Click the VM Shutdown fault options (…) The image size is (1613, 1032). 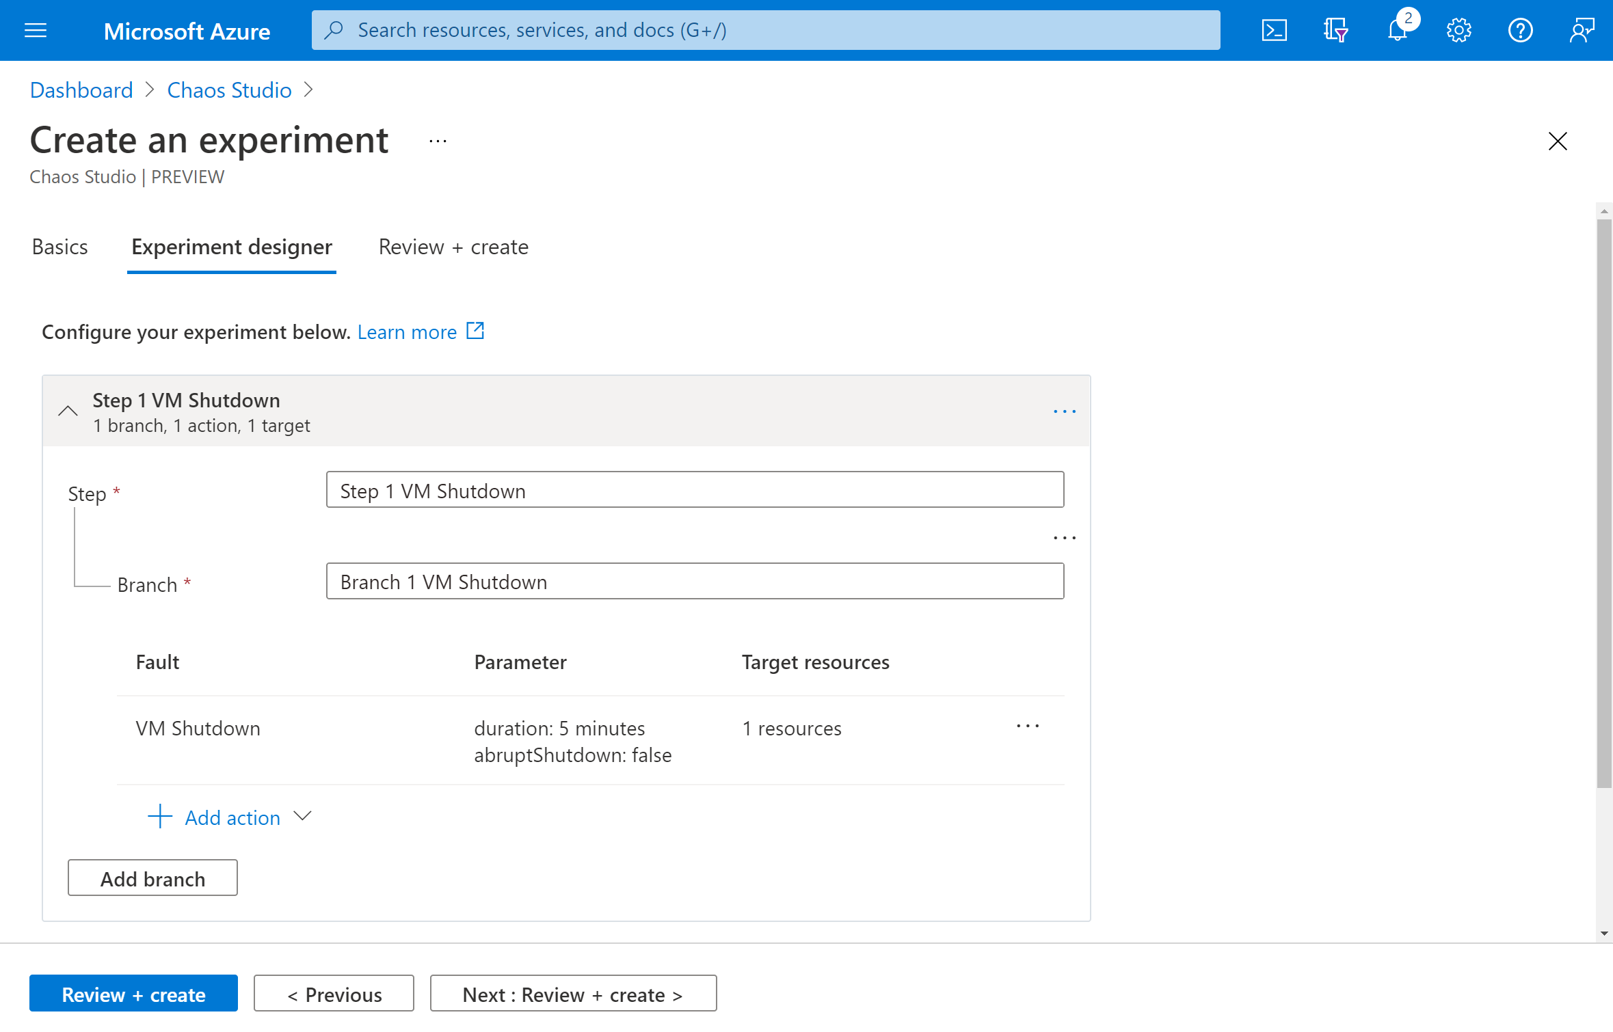point(1026,727)
